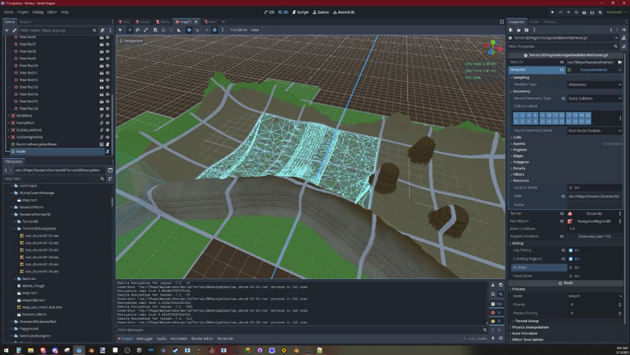Disable the Log Timing checkbox

571,250
